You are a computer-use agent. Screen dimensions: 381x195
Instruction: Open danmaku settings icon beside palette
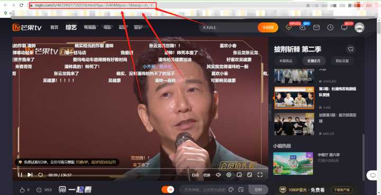point(241,190)
